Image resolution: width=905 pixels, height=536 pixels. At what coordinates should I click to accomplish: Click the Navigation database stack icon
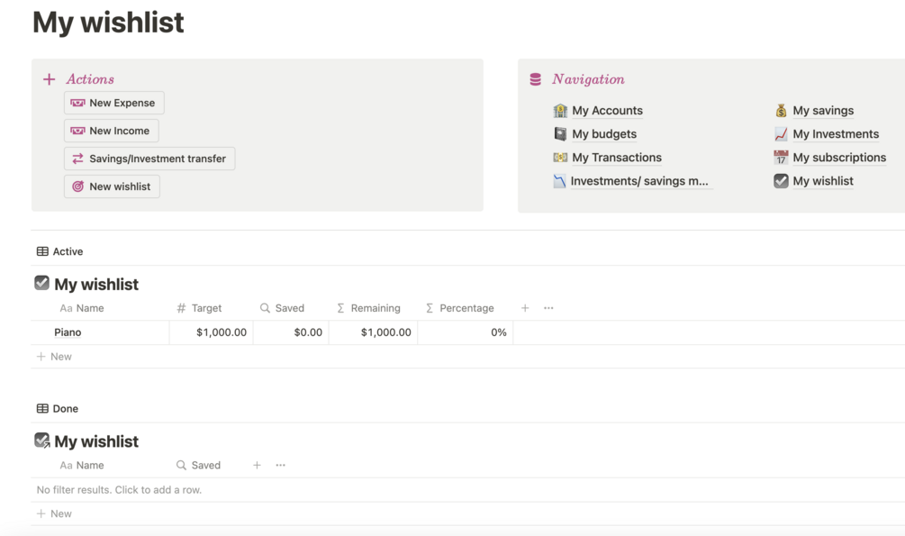pos(536,79)
